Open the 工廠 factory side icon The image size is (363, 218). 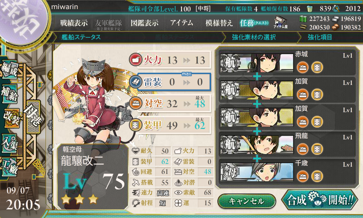[x=9, y=167]
